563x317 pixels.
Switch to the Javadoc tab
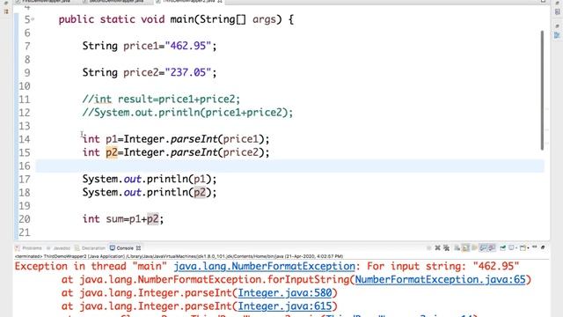pyautogui.click(x=59, y=248)
